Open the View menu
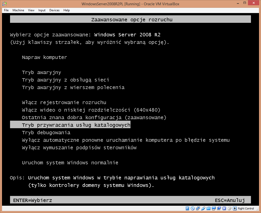The image size is (261, 213). pos(31,10)
